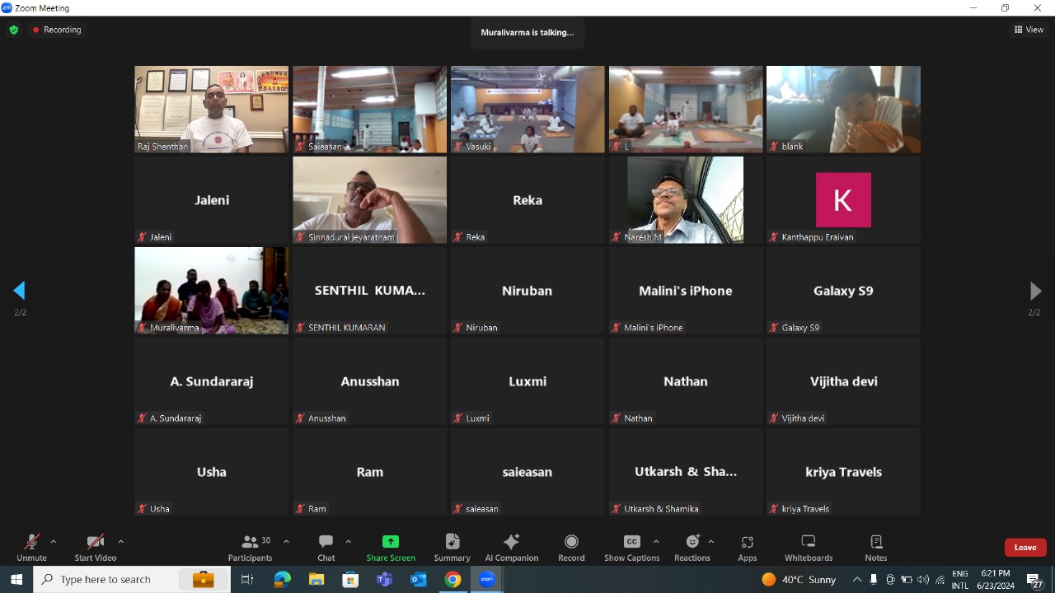Click the kriya Travels participant tile
Image resolution: width=1055 pixels, height=593 pixels.
pos(843,472)
